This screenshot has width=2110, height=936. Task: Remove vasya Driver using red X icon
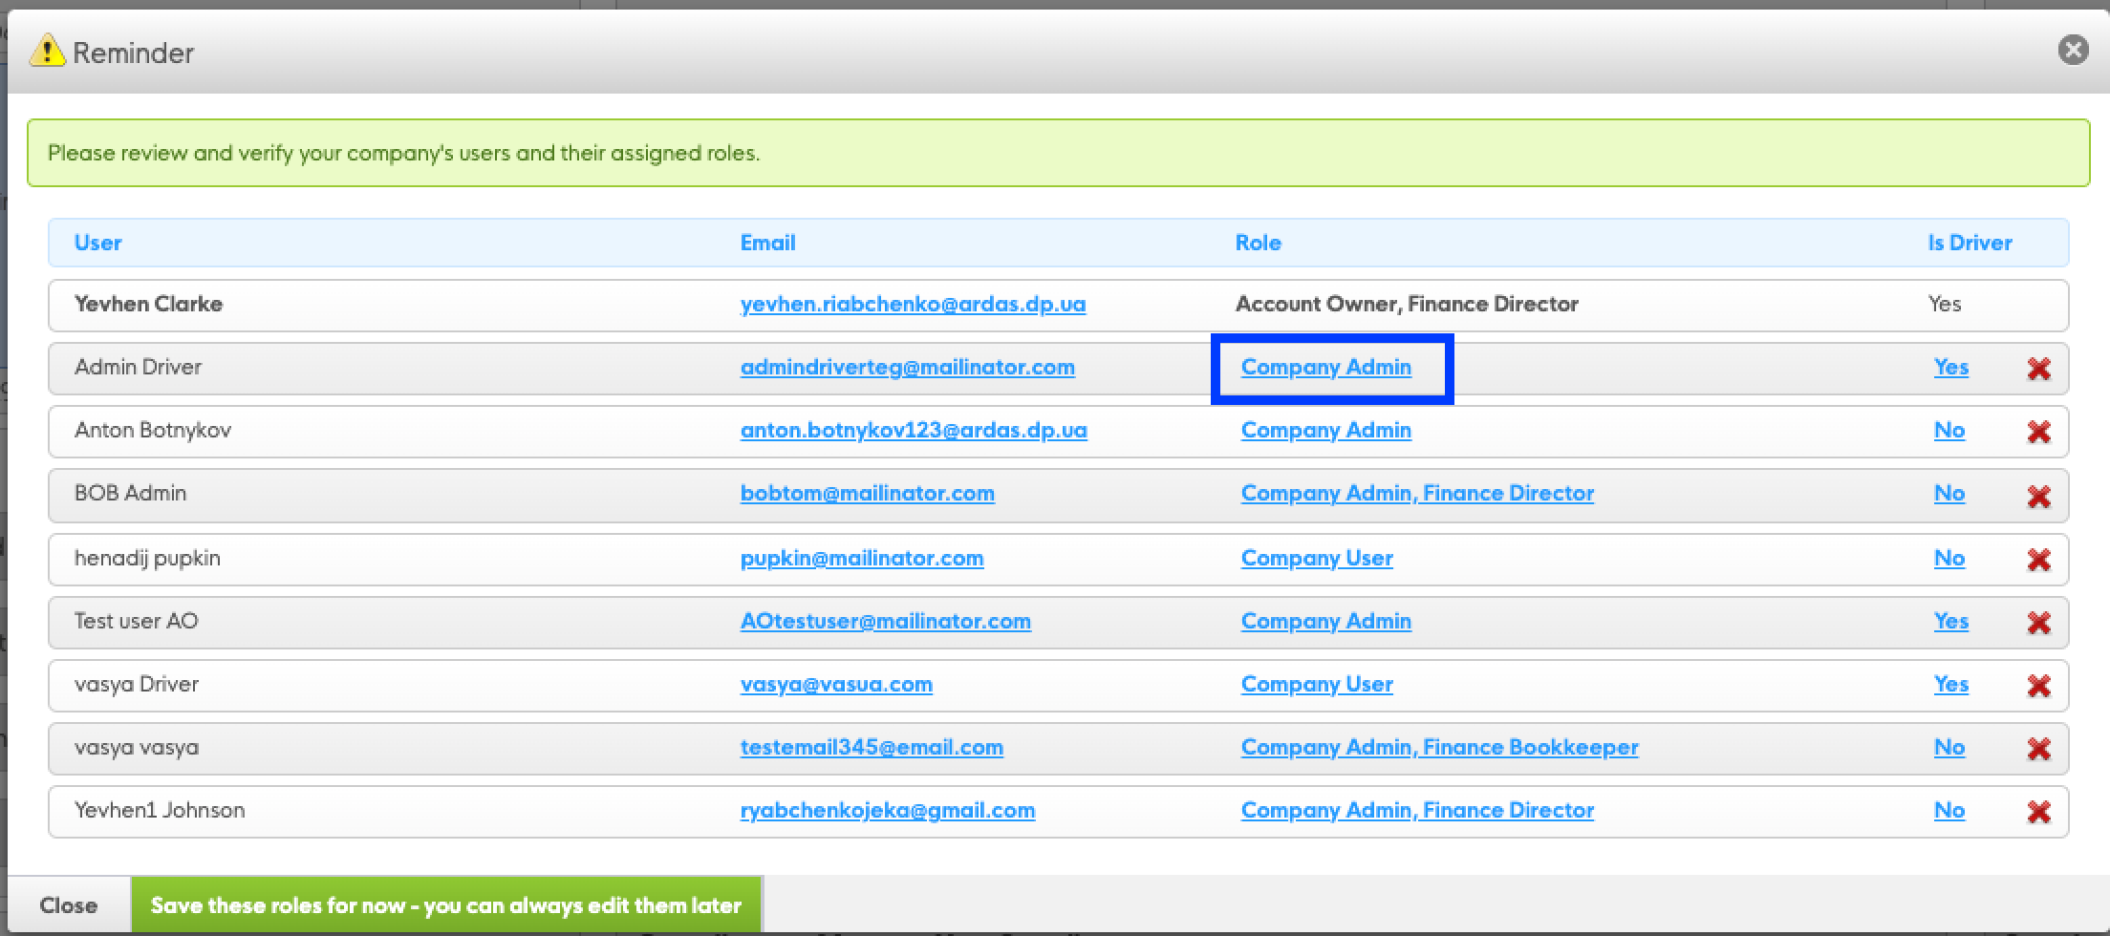tap(2038, 685)
